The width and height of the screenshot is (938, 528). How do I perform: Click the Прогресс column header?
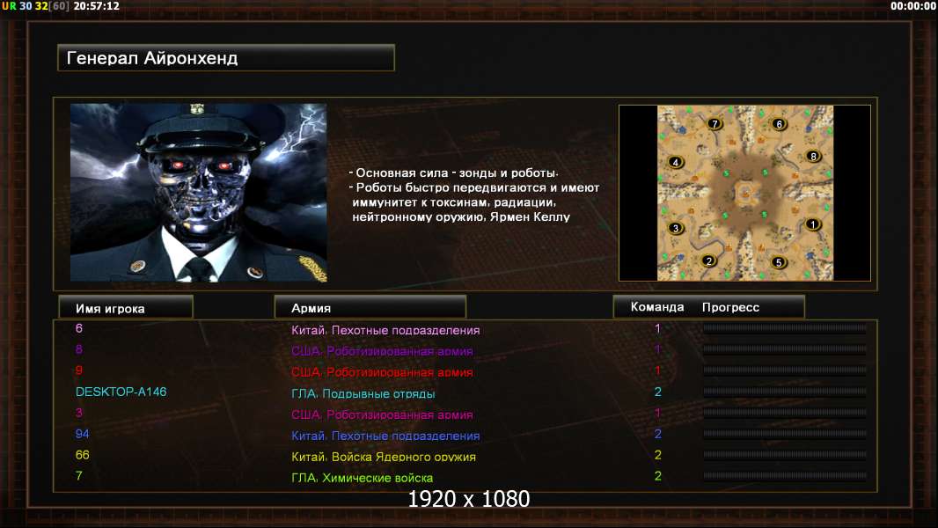pos(730,307)
